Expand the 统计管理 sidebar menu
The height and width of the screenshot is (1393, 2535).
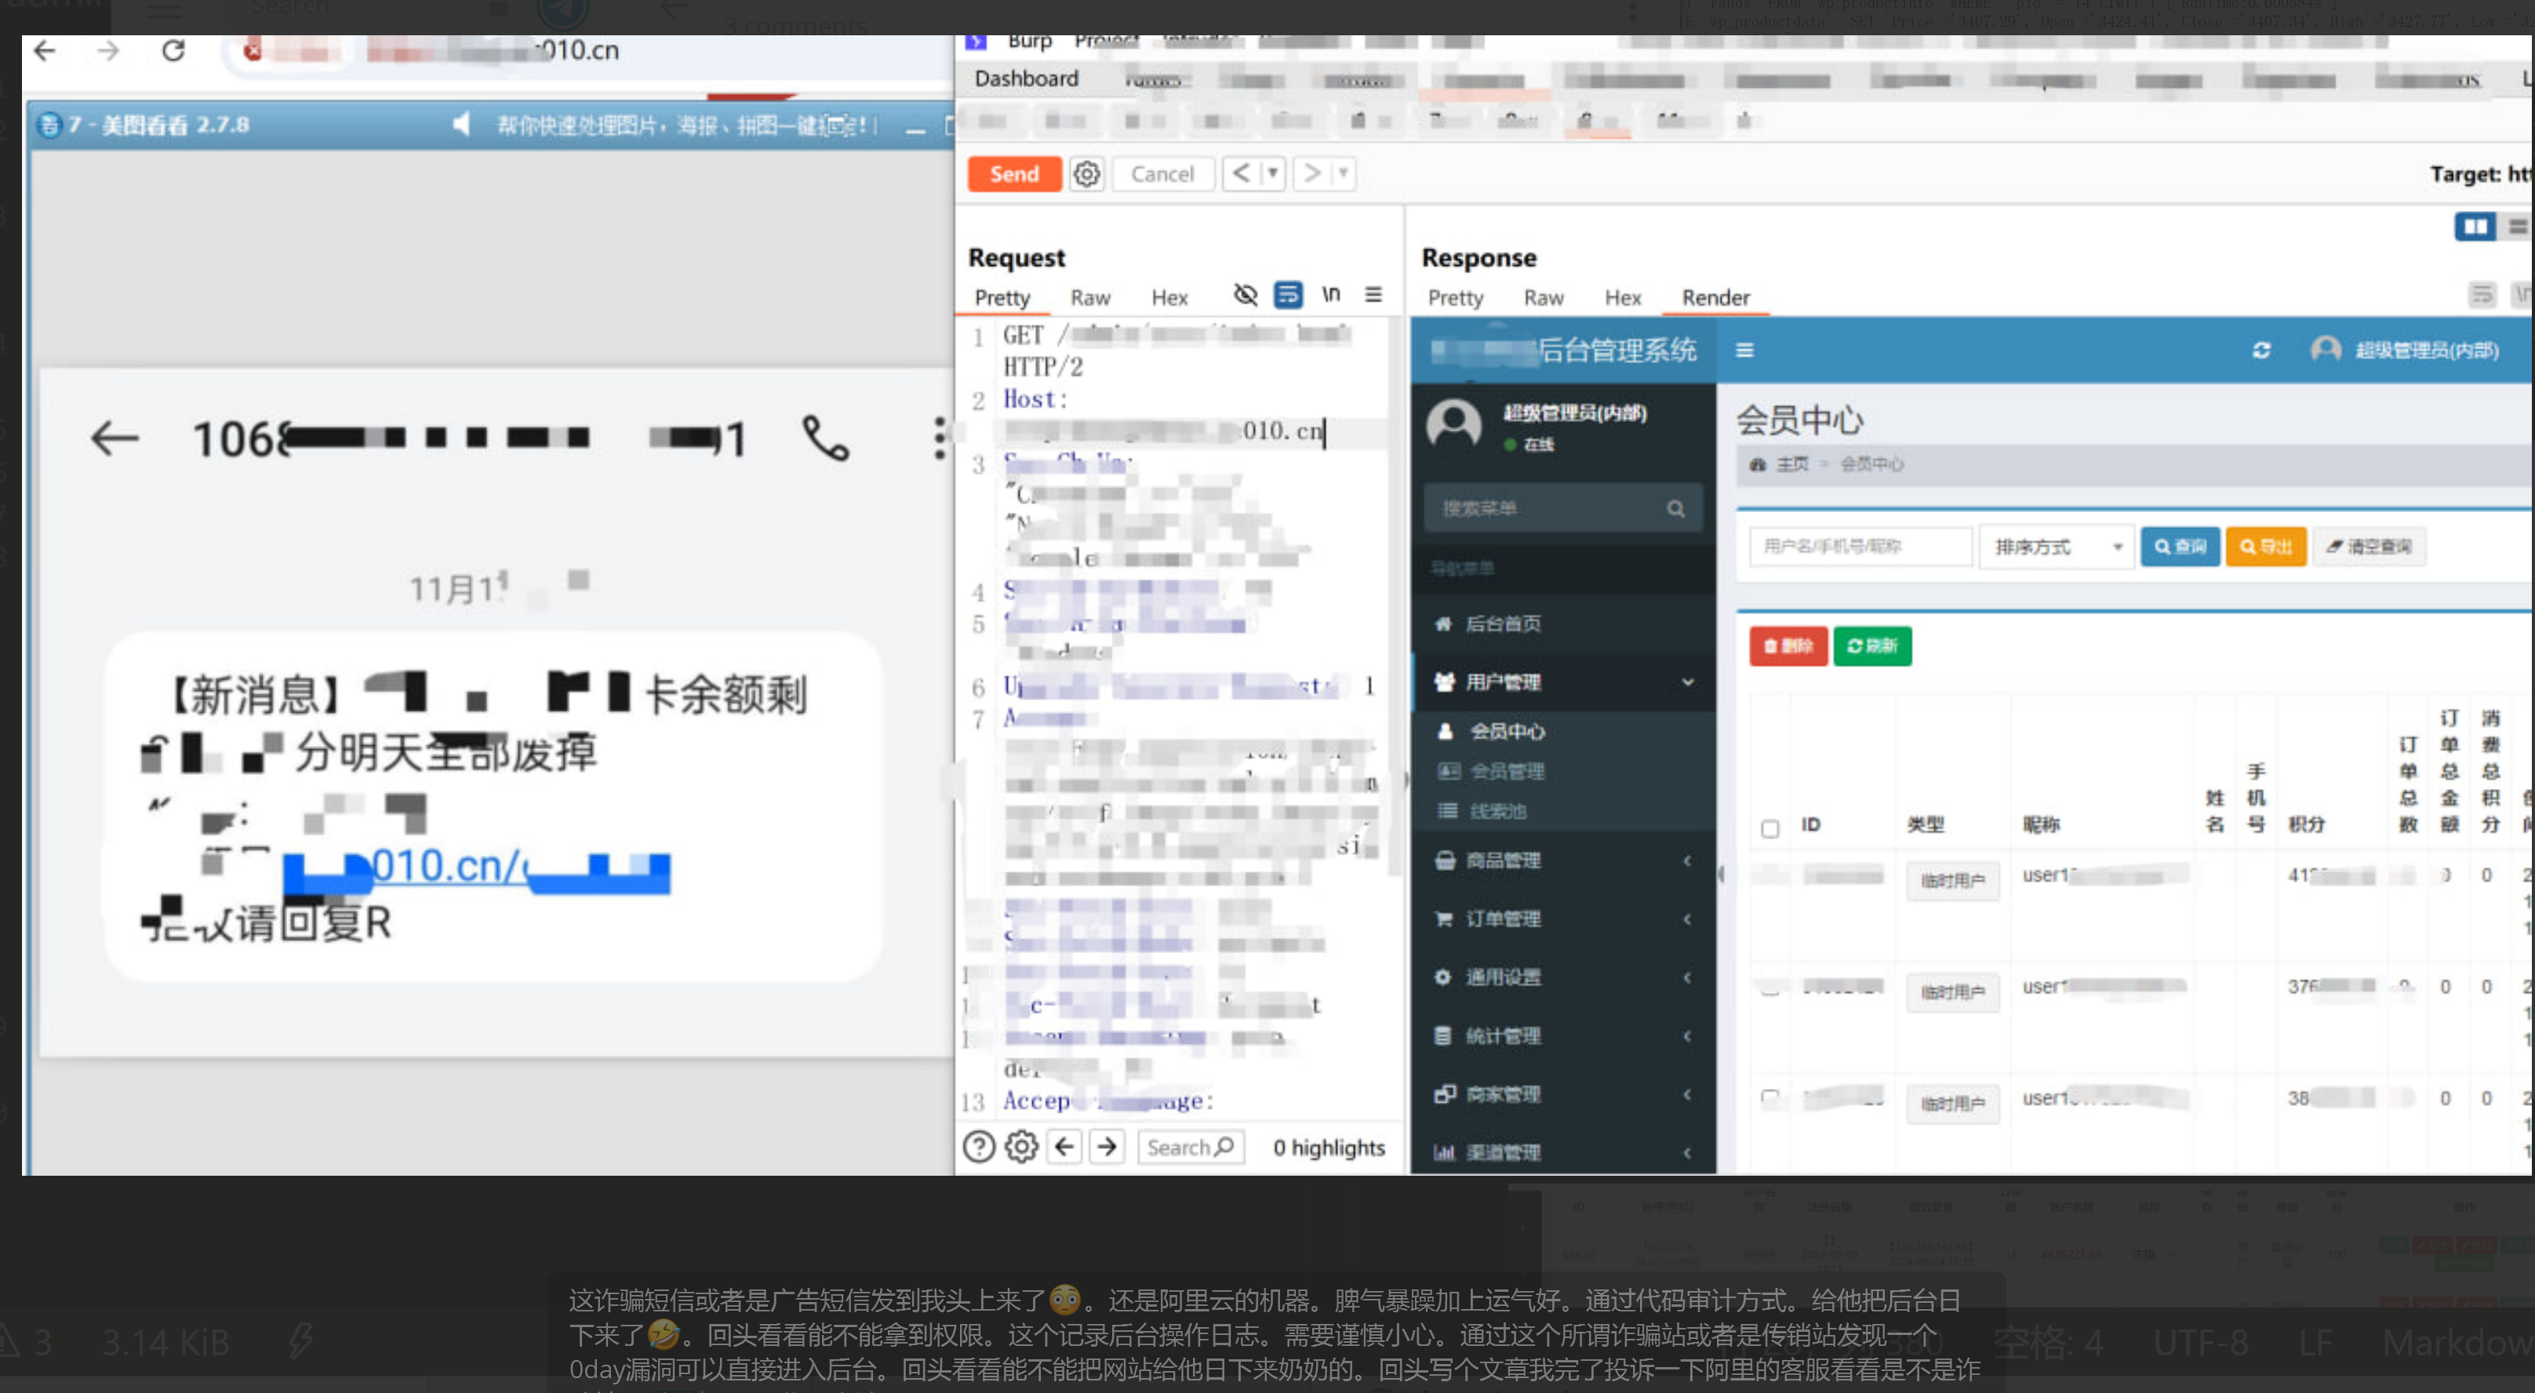click(1562, 1036)
